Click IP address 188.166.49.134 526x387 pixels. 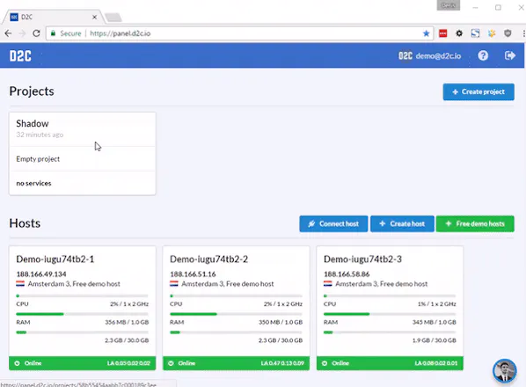click(x=41, y=274)
